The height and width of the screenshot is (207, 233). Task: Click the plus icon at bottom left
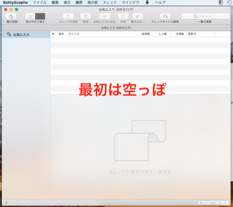tap(6, 203)
